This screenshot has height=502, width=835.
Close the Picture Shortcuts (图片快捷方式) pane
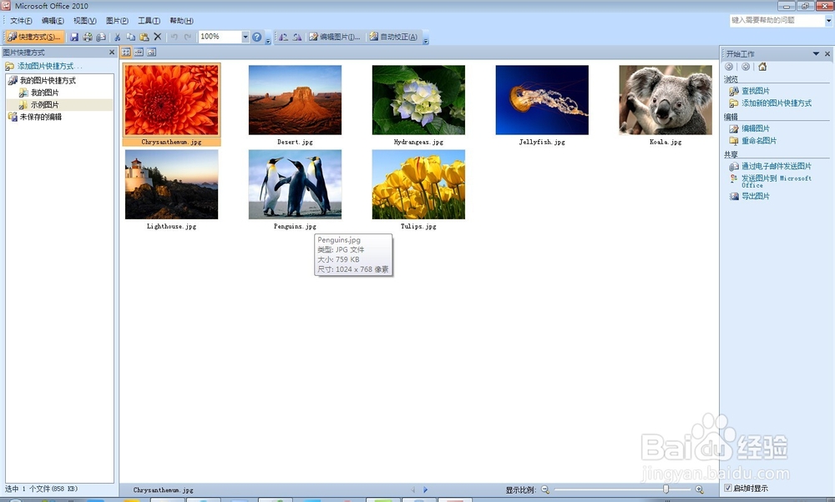[x=112, y=52]
